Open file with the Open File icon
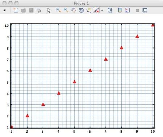 24,11
